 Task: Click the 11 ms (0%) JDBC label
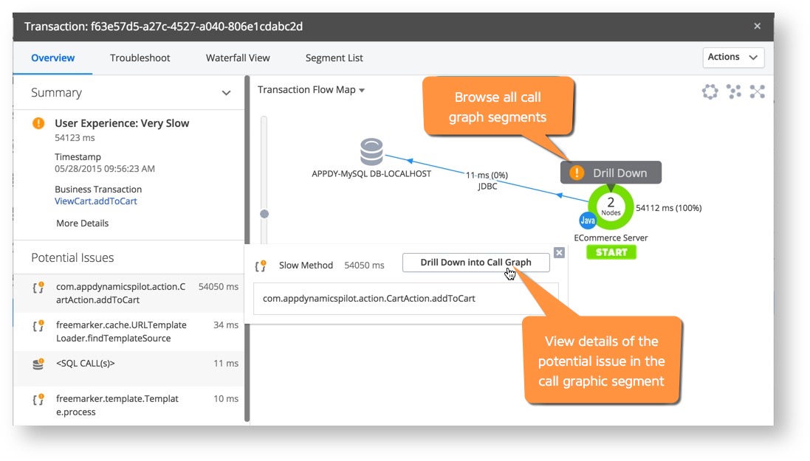tap(487, 181)
